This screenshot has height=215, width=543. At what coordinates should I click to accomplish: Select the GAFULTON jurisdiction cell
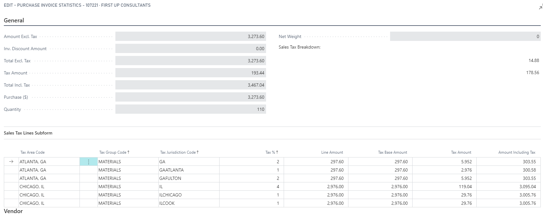coord(189,178)
